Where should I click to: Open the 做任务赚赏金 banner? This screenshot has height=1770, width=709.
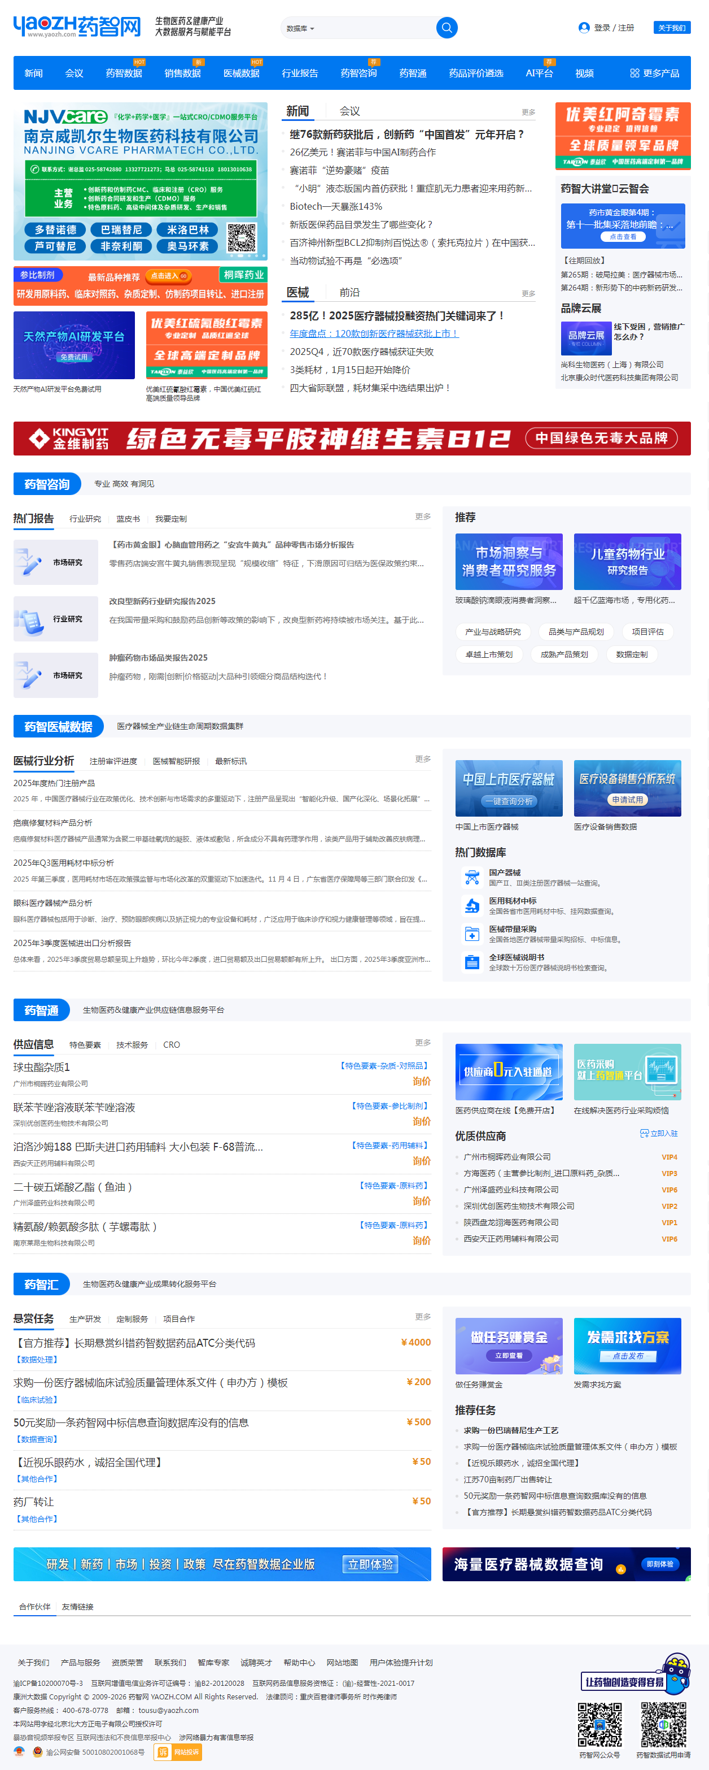tap(509, 1346)
